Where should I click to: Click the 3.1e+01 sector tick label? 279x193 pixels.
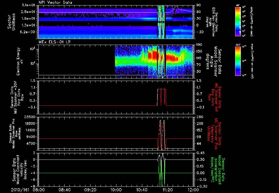pos(29,5)
